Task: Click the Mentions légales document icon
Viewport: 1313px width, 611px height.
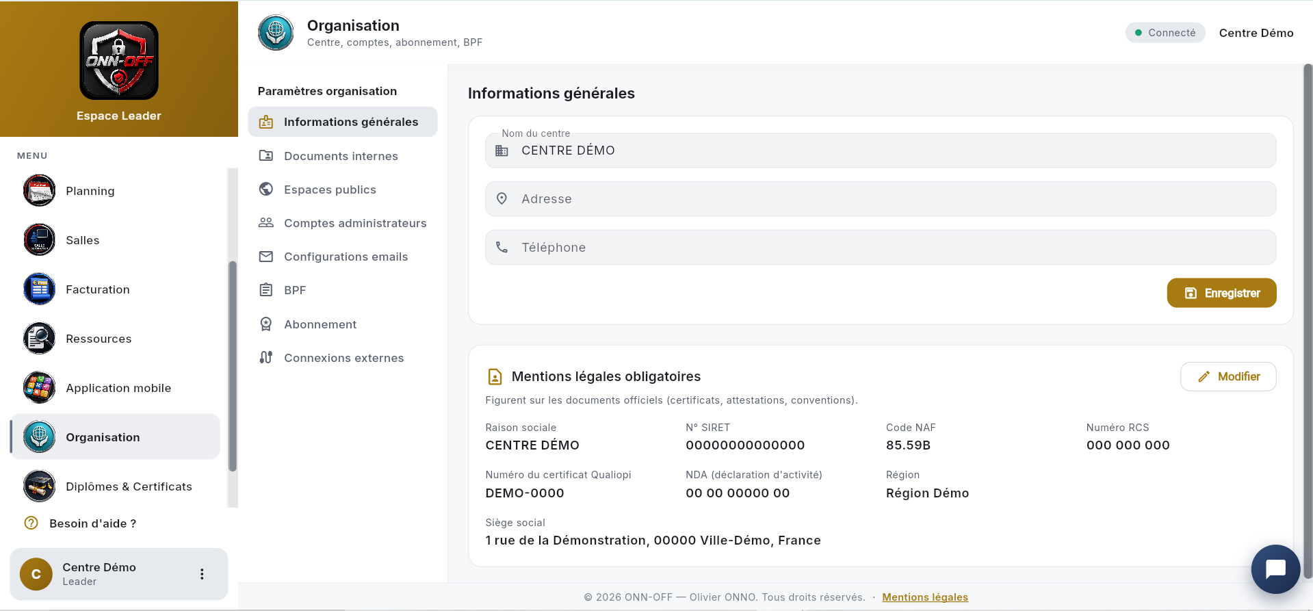Action: [x=495, y=376]
